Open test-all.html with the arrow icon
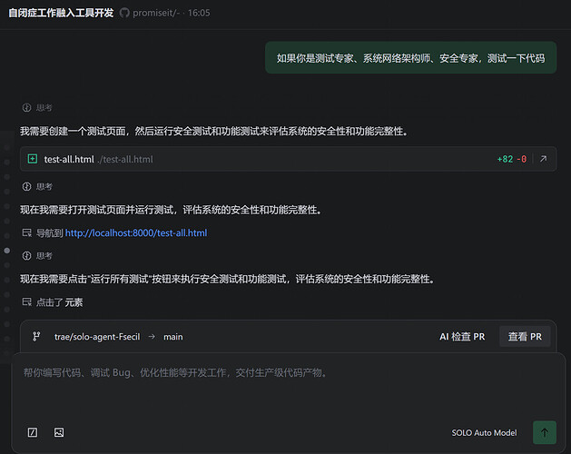This screenshot has height=454, width=571. click(x=544, y=159)
